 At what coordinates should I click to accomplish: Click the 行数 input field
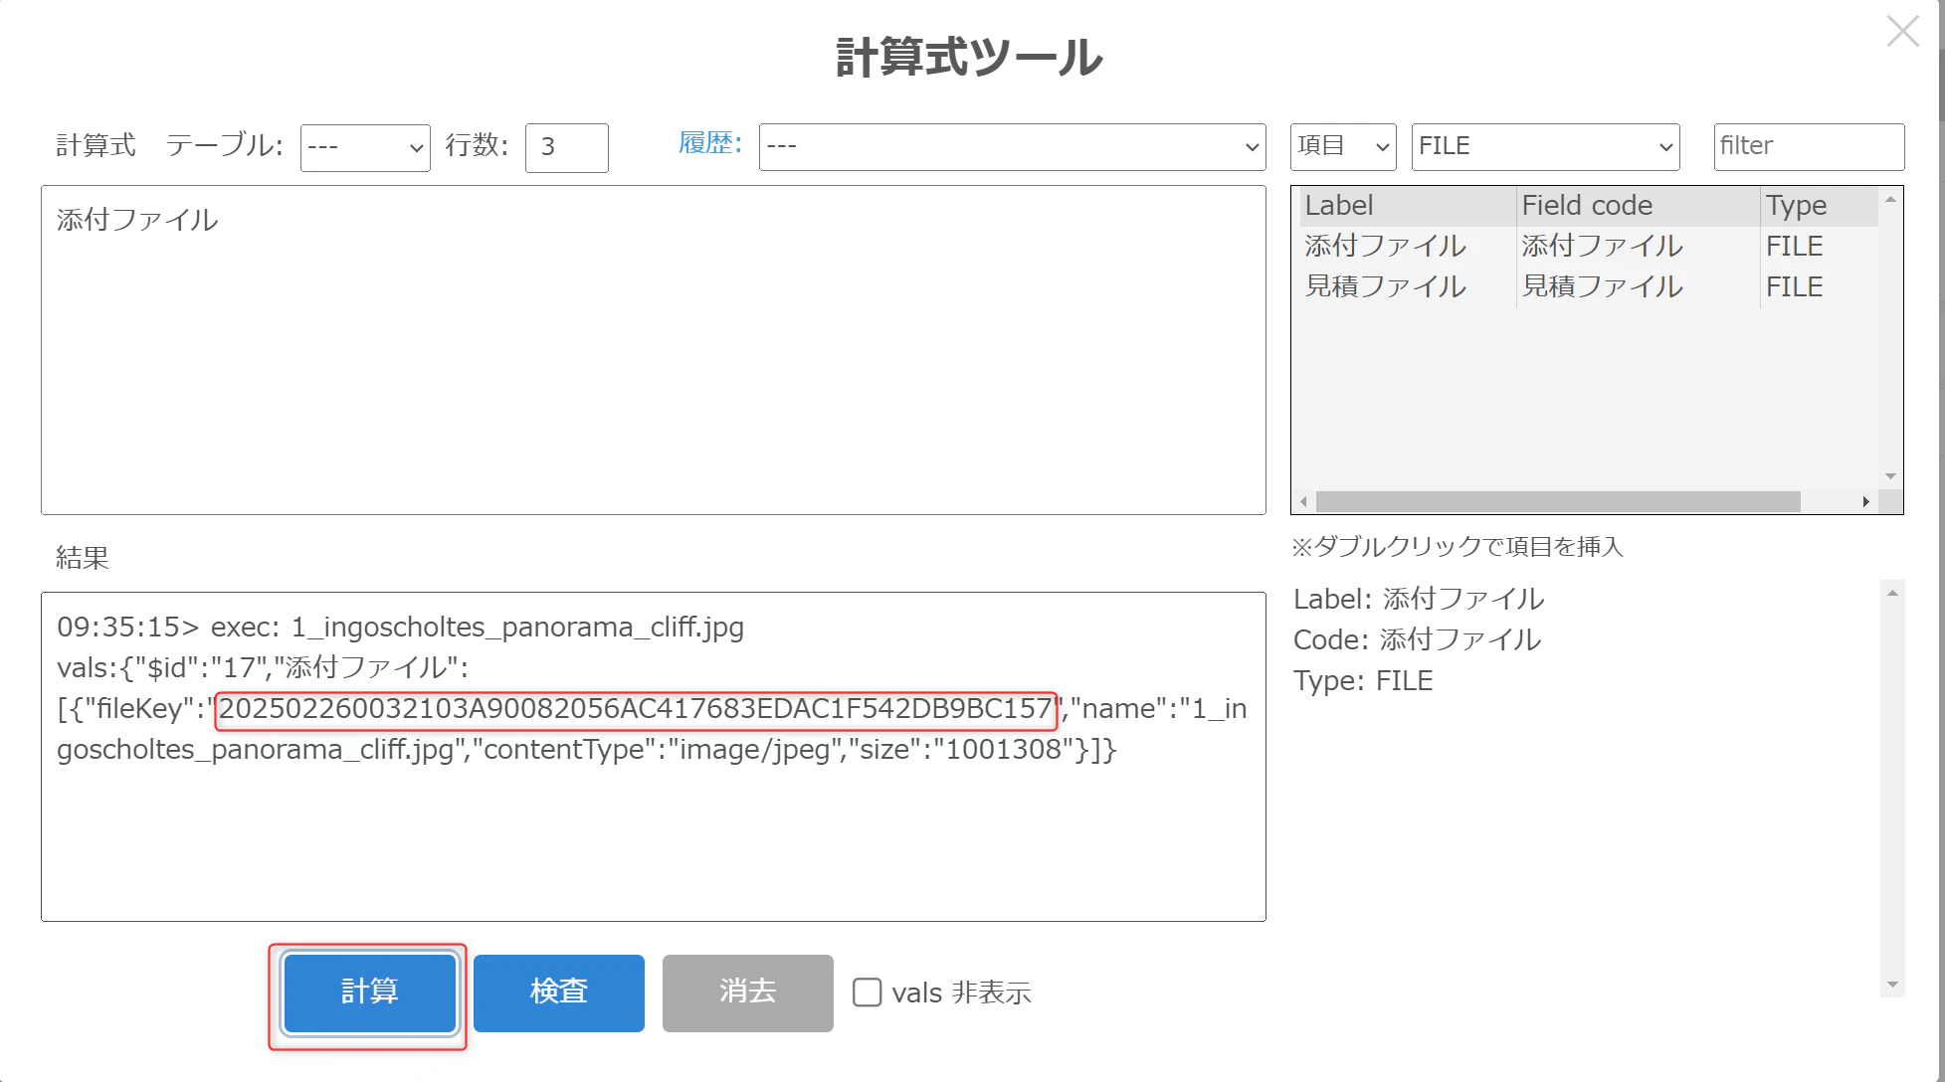click(566, 147)
